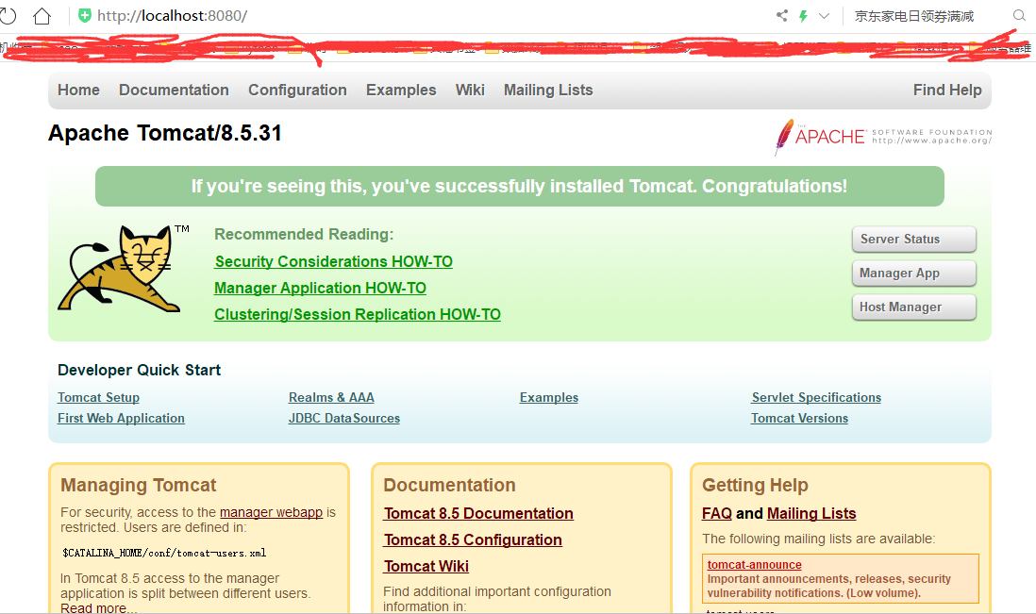Open the JDBC DataSources link
Image resolution: width=1036 pixels, height=614 pixels.
pyautogui.click(x=344, y=418)
